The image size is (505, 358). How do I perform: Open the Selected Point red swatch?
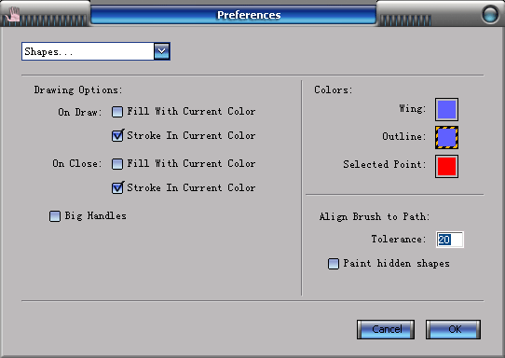click(x=446, y=166)
